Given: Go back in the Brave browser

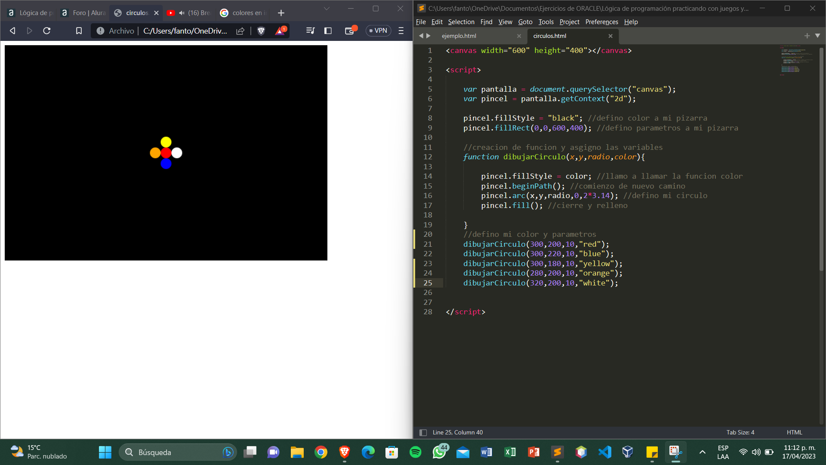Looking at the screenshot, I should (12, 31).
